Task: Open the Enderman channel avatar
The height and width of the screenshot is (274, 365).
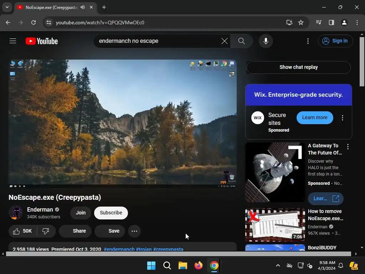Action: 16,213
